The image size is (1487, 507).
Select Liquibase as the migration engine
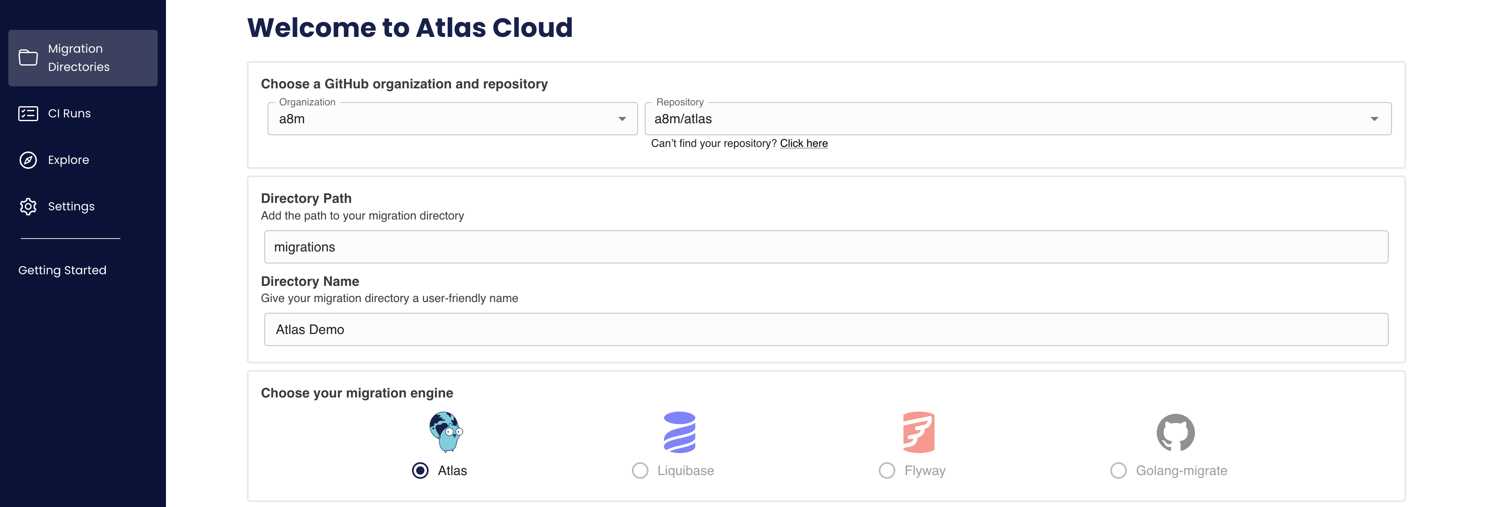(640, 470)
